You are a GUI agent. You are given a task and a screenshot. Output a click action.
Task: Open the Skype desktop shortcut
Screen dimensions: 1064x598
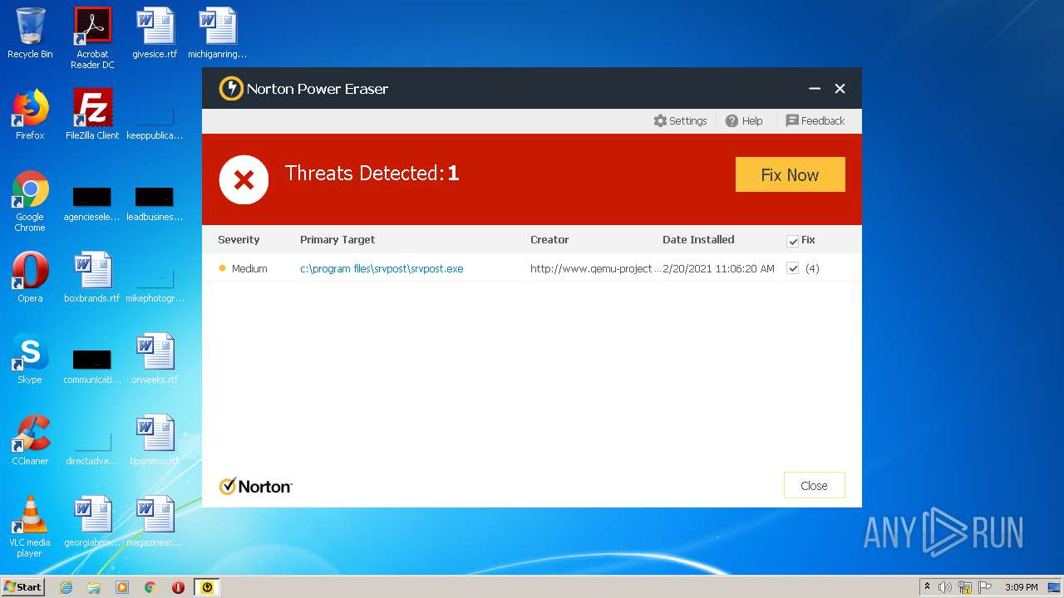[x=30, y=359]
